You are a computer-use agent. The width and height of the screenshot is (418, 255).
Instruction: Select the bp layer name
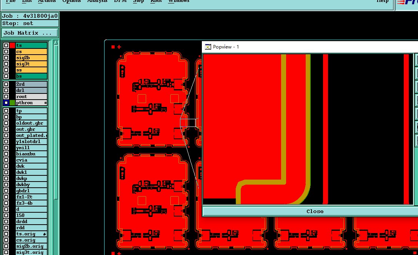31,117
